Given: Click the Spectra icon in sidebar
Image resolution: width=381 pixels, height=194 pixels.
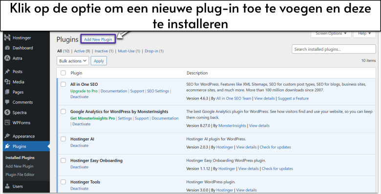Looking at the screenshot, I should click(x=7, y=113).
